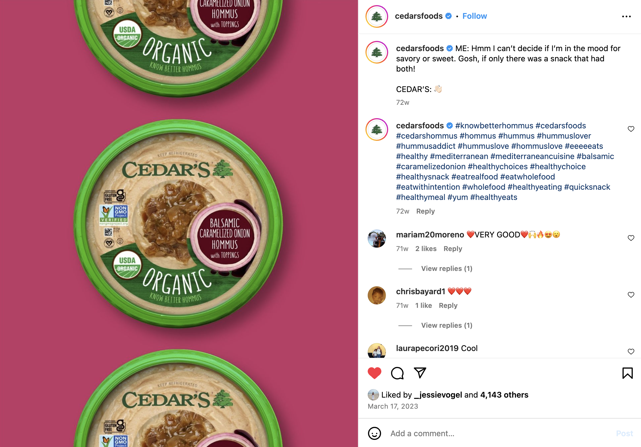Viewport: 641px width, 447px height.
Task: Reply to mariam20moreno's comment
Action: coord(453,249)
